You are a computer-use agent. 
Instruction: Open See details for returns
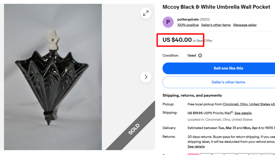pos(196,147)
